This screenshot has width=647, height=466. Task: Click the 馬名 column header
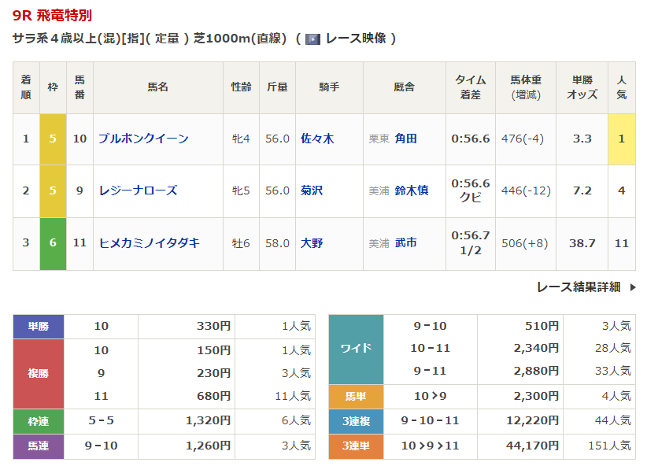[x=157, y=87]
